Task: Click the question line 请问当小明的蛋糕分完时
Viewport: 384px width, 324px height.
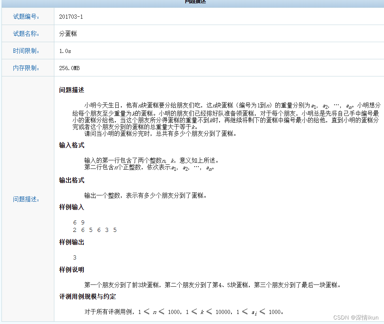Action: [x=160, y=134]
